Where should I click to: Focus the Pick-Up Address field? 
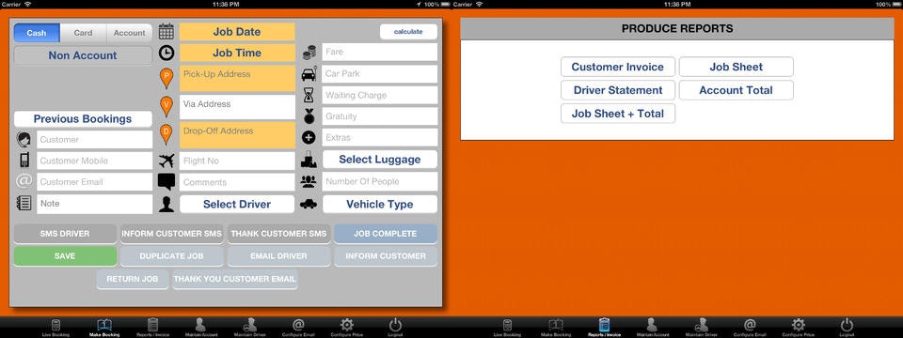pos(237,78)
